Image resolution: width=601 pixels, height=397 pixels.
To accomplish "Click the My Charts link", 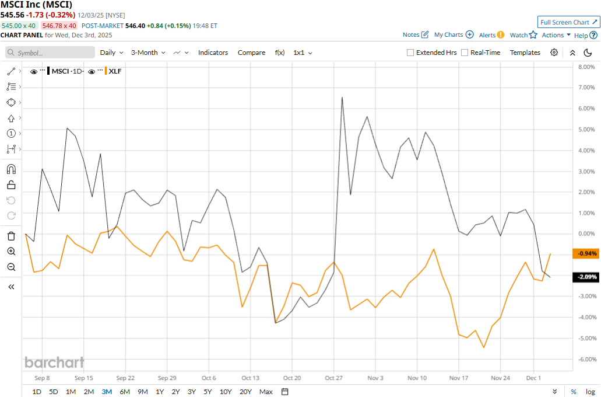I will pyautogui.click(x=448, y=34).
